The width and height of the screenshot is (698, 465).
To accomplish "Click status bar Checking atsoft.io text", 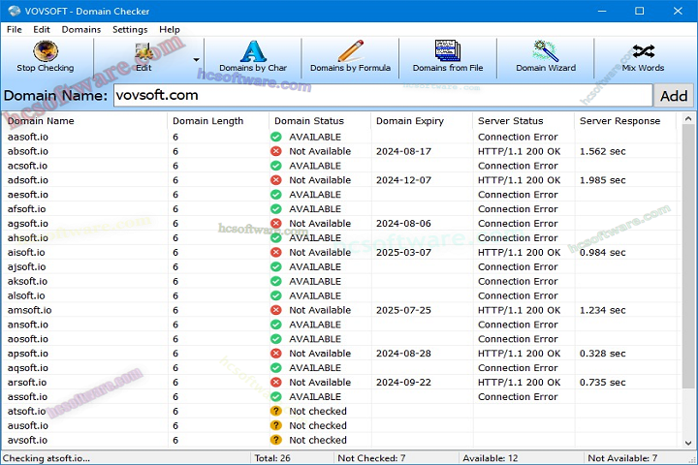I will click(47, 458).
